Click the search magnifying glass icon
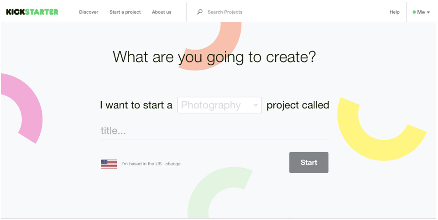 (199, 12)
